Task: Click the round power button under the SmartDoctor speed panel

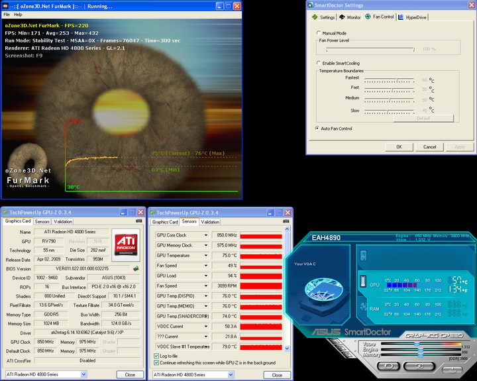Action: pyautogui.click(x=452, y=370)
